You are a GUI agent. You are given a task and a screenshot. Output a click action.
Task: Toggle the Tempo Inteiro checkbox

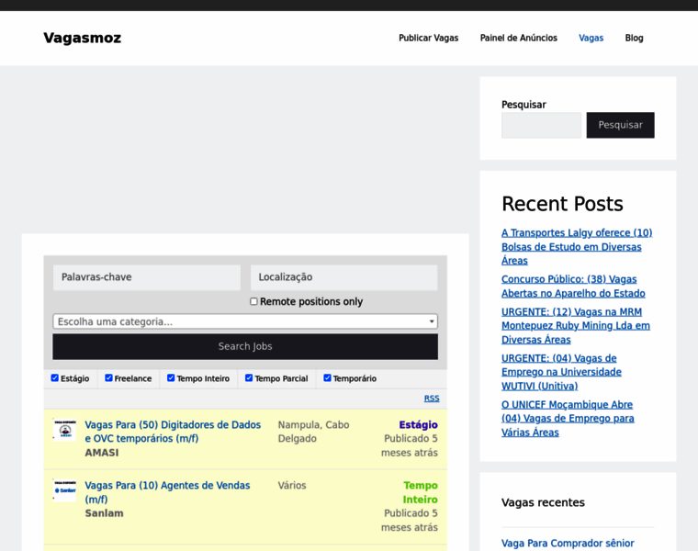(171, 378)
